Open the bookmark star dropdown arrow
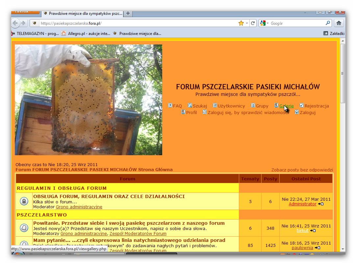 tap(247, 23)
